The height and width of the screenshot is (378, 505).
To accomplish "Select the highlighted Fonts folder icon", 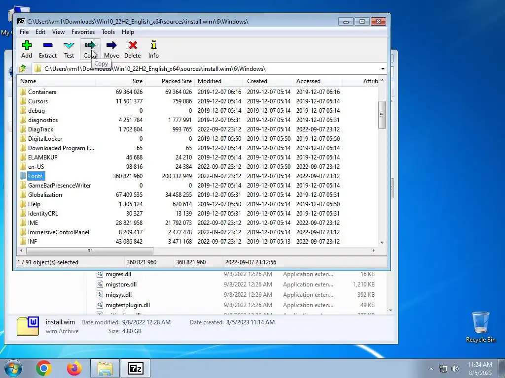I will [x=23, y=176].
